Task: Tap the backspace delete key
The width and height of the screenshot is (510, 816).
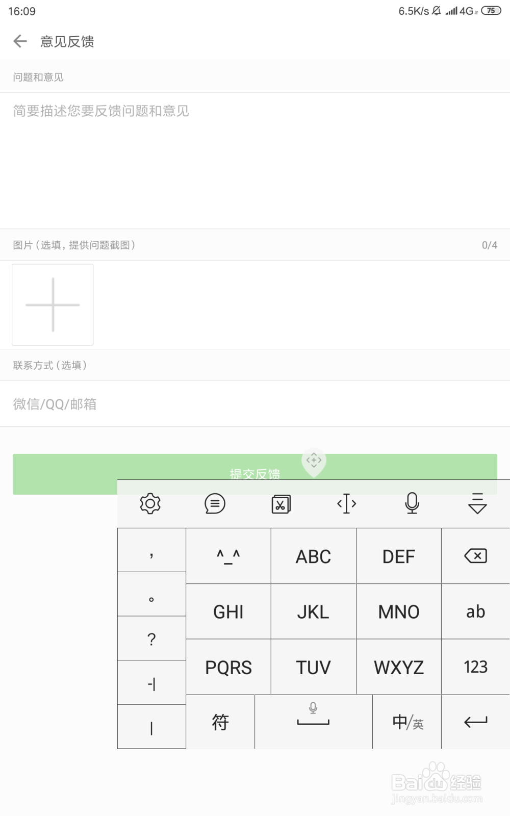Action: click(x=476, y=556)
